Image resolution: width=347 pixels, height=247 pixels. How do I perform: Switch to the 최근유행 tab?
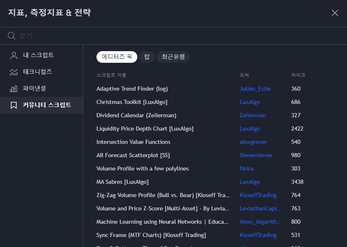(x=173, y=57)
